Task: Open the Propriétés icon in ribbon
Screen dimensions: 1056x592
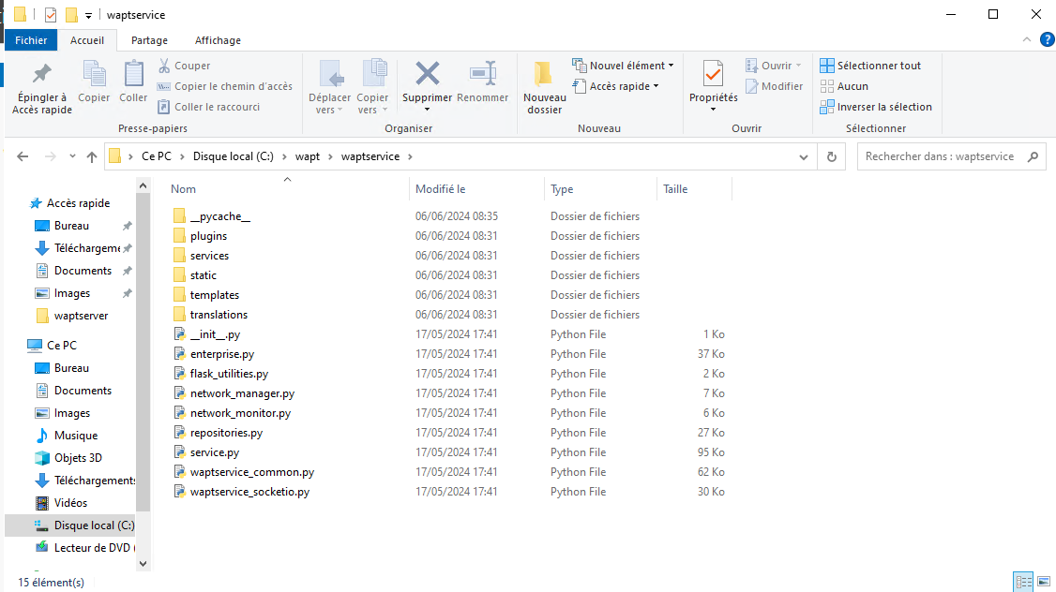Action: (713, 73)
